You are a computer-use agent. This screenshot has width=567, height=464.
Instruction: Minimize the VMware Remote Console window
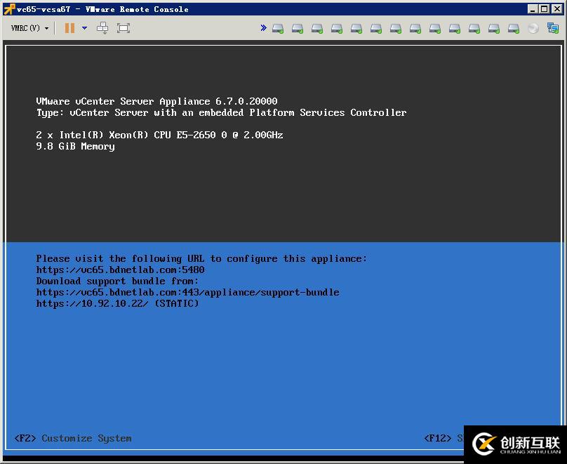(532, 9)
